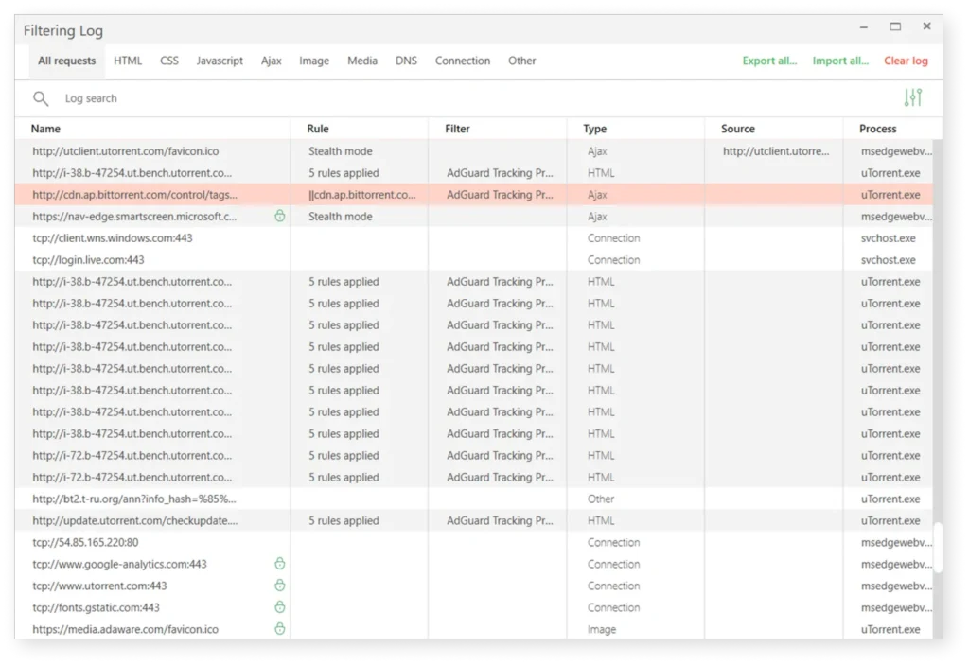Click Import all link
The height and width of the screenshot is (665, 969).
pos(840,61)
